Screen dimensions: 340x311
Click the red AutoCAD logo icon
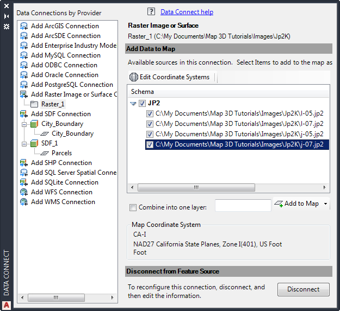[x=7, y=305]
